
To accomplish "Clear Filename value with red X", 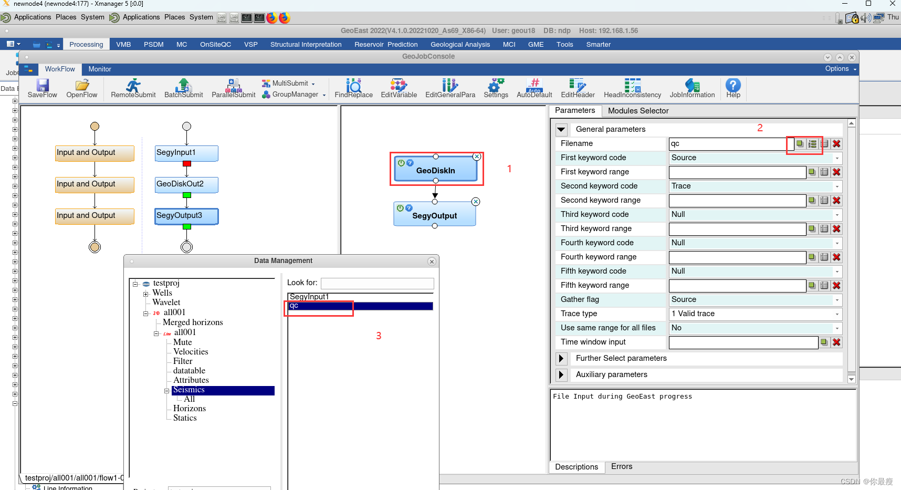I will click(x=837, y=143).
